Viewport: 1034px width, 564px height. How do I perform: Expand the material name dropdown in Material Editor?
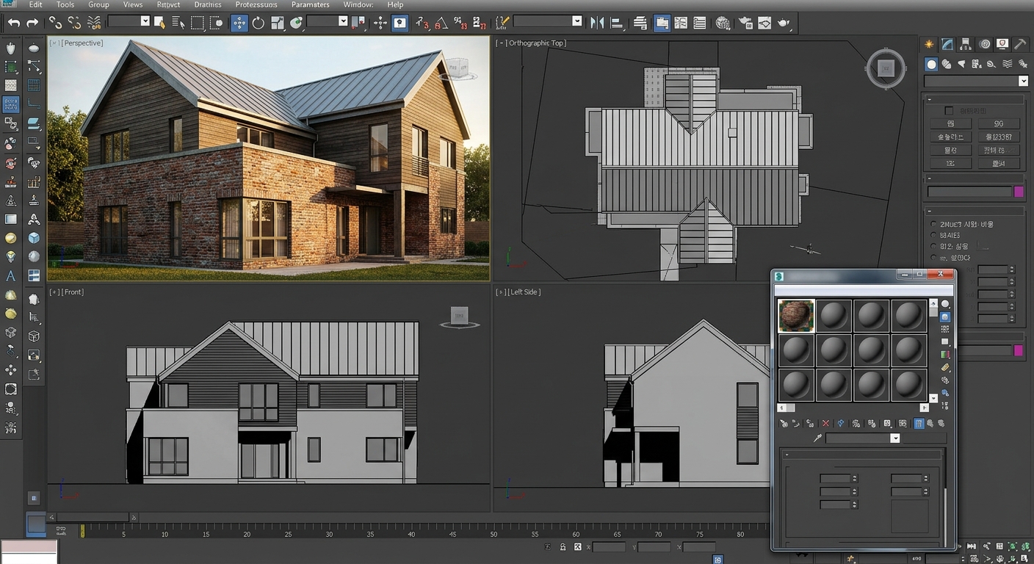point(895,438)
